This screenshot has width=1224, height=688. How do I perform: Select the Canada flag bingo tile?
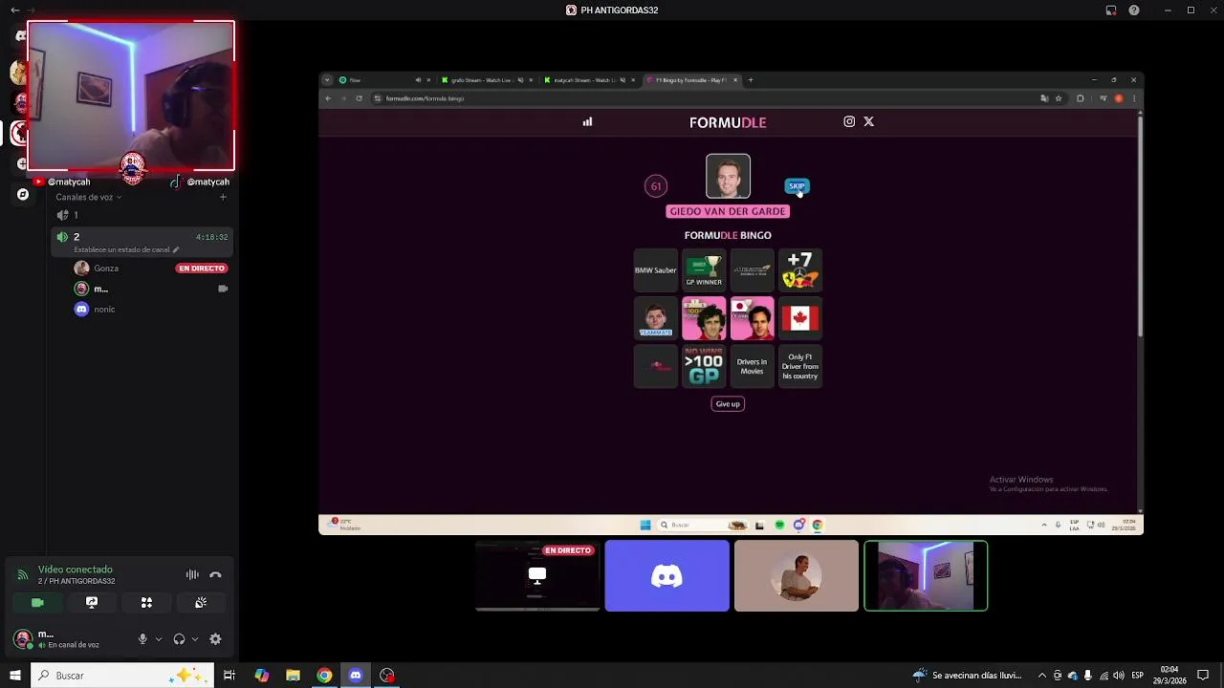(x=800, y=318)
